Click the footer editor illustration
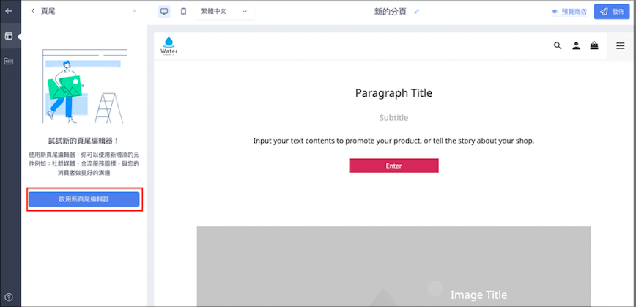 point(84,86)
